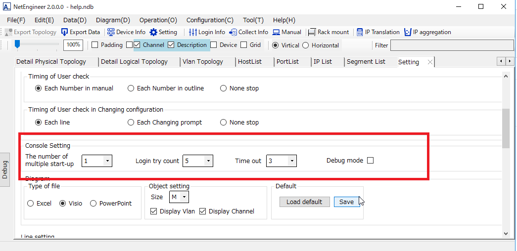Toggle the Padding checkbox

coord(95,45)
